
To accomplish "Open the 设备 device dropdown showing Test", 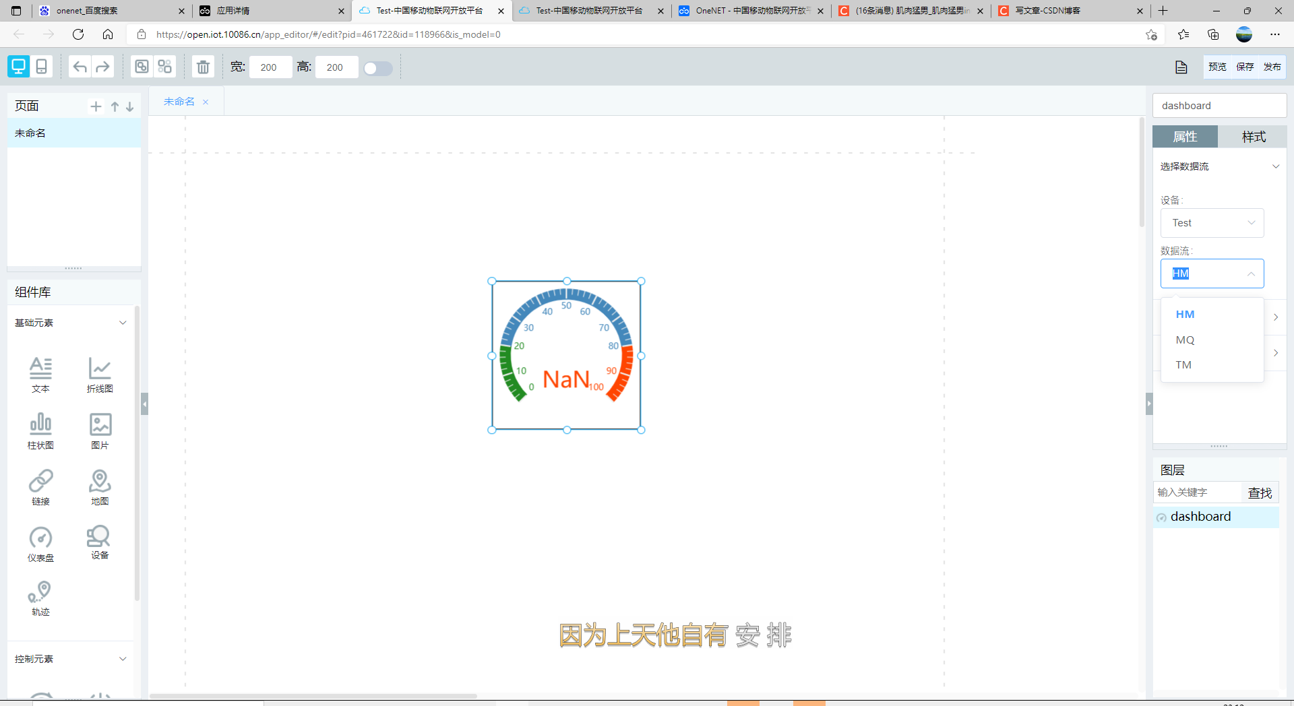I will (x=1211, y=223).
